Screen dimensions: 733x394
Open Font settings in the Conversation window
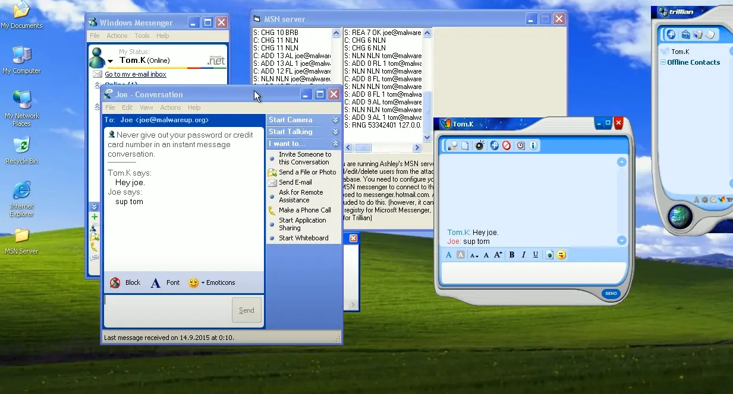(x=165, y=283)
